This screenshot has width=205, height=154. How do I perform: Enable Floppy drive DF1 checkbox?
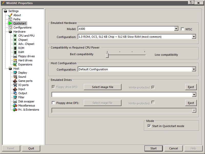pyautogui.click(x=53, y=103)
